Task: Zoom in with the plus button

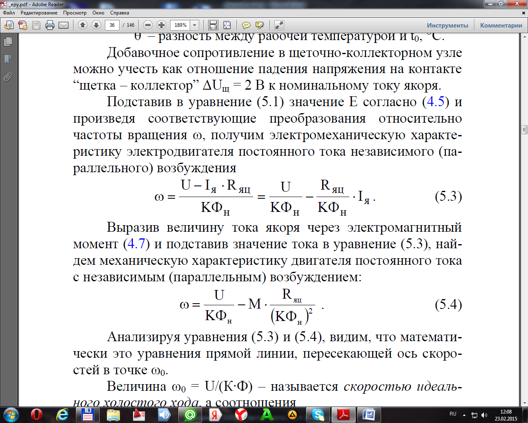Action: (162, 25)
